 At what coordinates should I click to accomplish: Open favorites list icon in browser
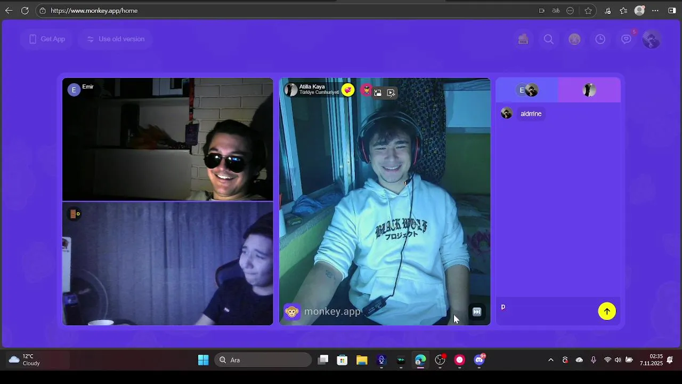pos(623,11)
